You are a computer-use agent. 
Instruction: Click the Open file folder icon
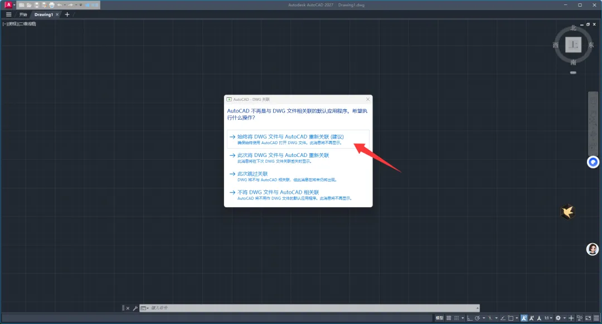[x=29, y=5]
